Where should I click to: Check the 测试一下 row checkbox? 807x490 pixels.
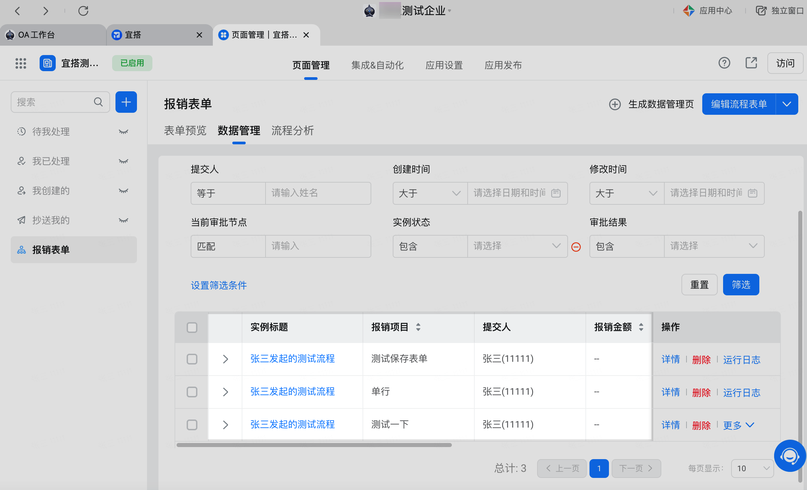tap(192, 425)
